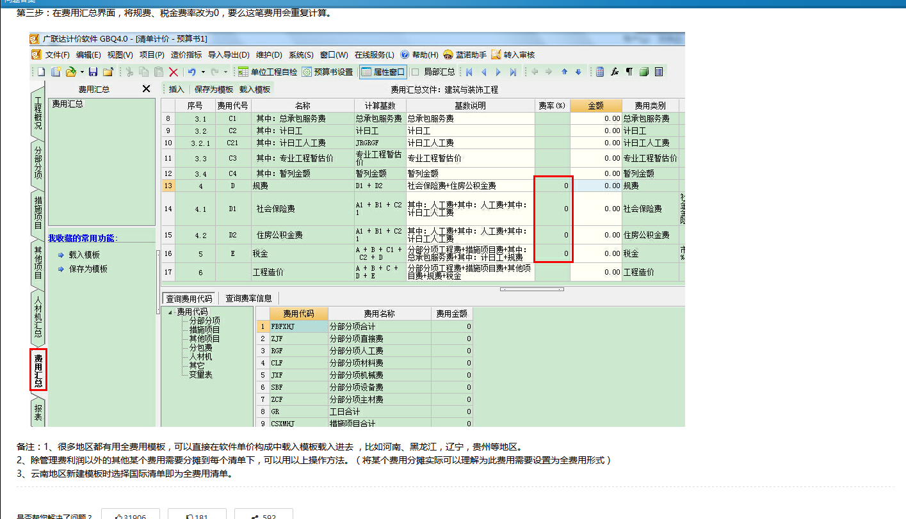Select 分包费 in the 费用代码 tree
This screenshot has width=906, height=519.
pos(200,348)
